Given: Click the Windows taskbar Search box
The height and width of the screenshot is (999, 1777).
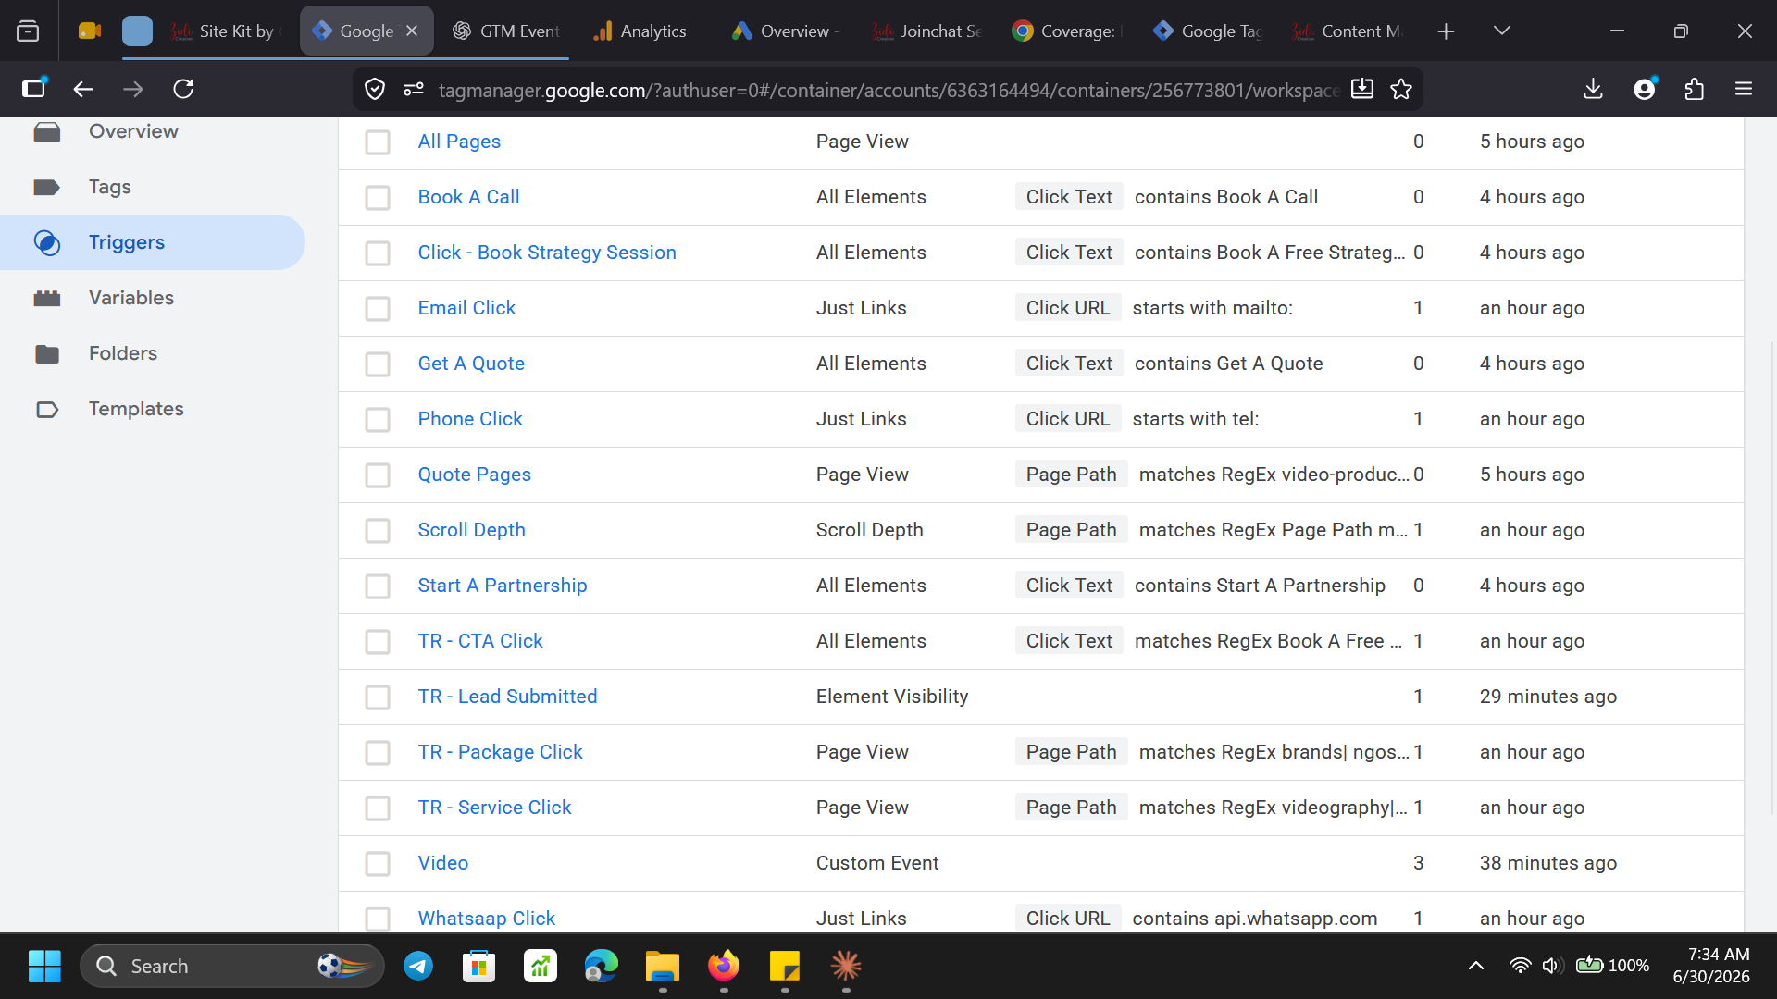Looking at the screenshot, I should pos(231,967).
